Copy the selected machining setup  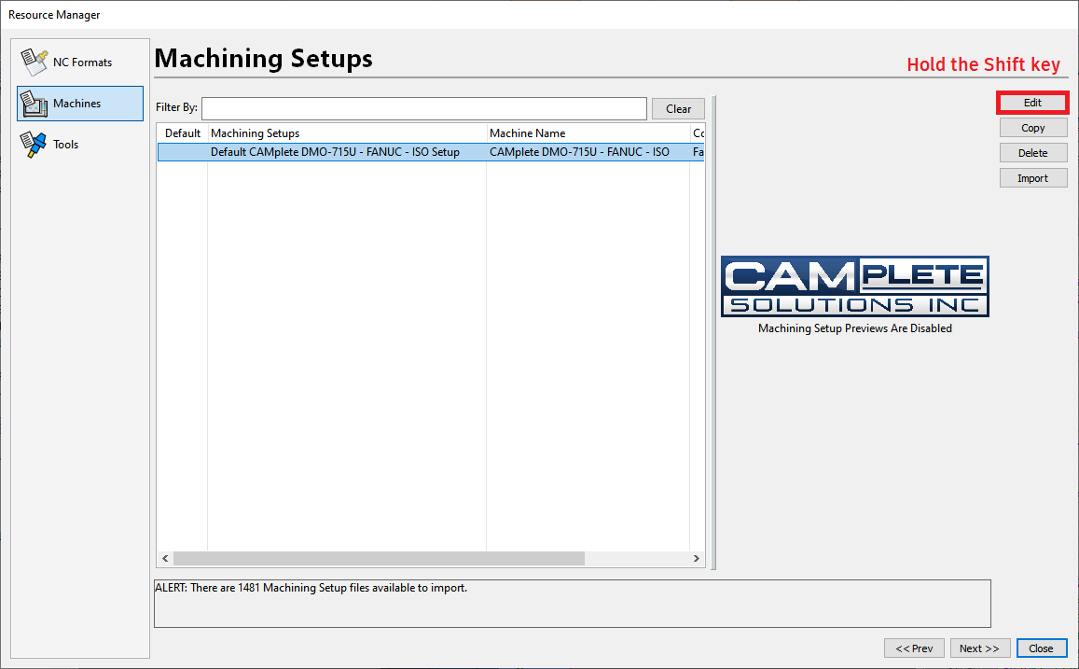point(1033,127)
